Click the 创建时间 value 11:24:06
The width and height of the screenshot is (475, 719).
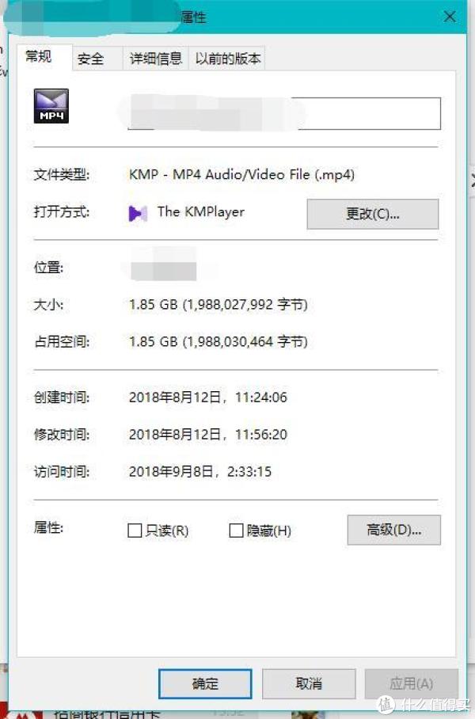[261, 397]
